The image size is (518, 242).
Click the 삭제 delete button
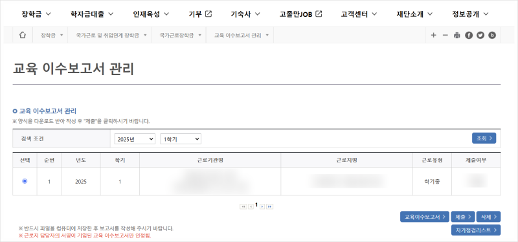(489, 217)
